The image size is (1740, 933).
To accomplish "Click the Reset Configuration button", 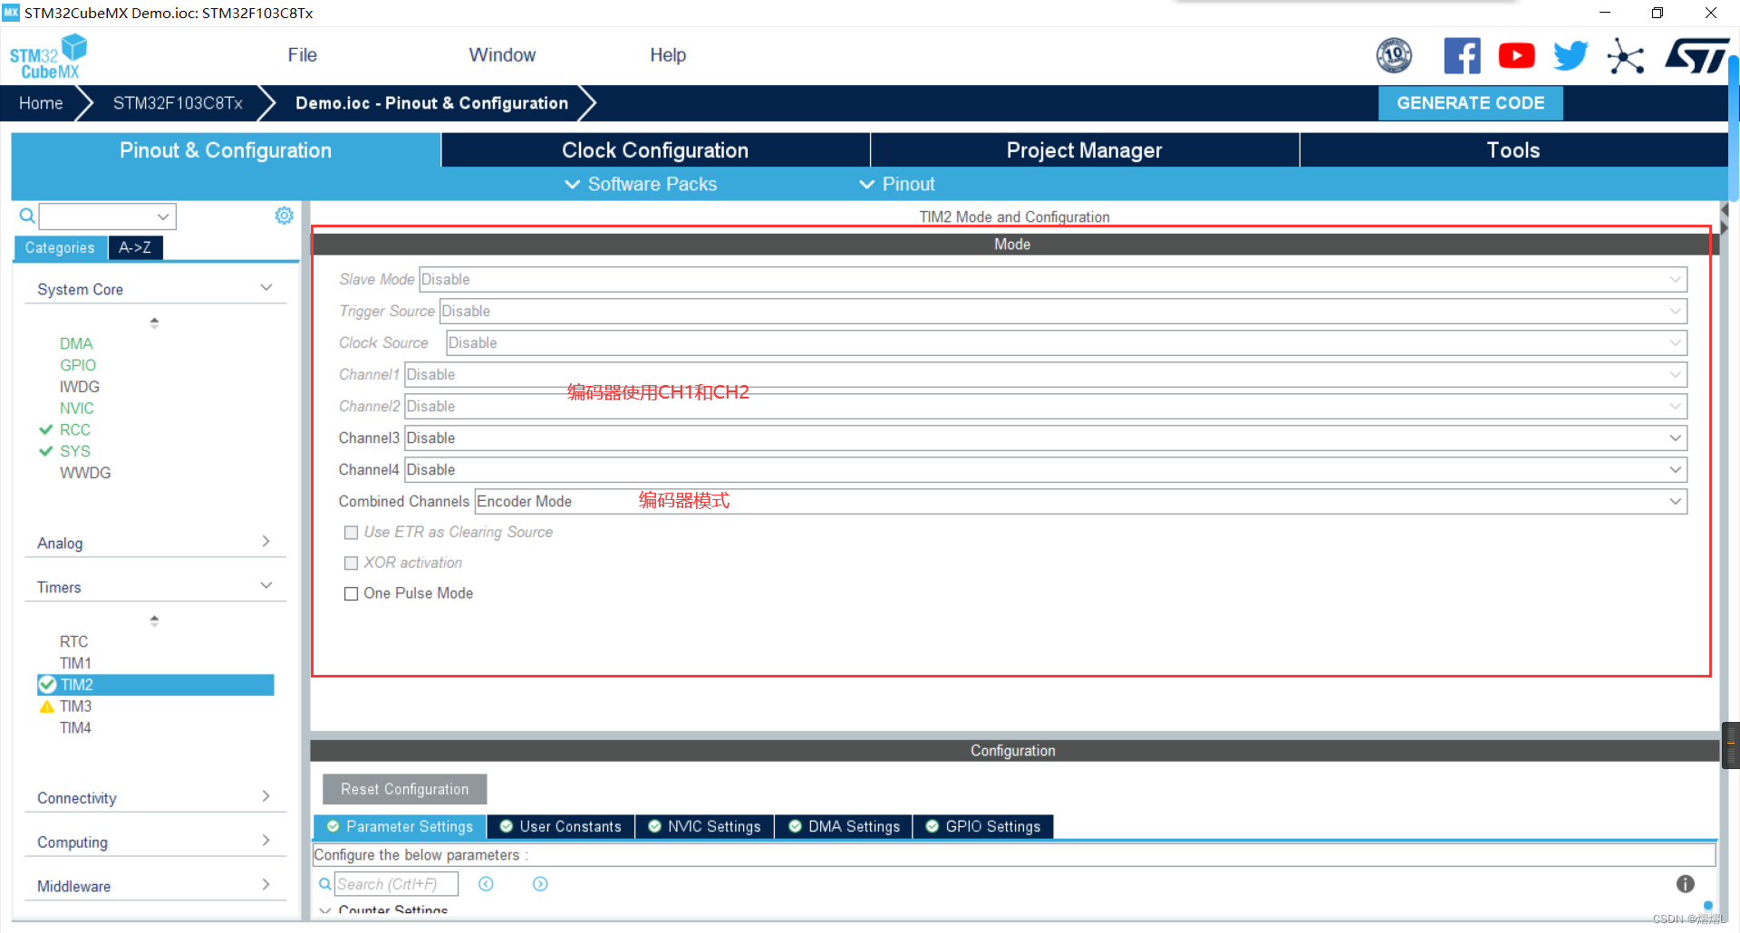I will coord(404,789).
